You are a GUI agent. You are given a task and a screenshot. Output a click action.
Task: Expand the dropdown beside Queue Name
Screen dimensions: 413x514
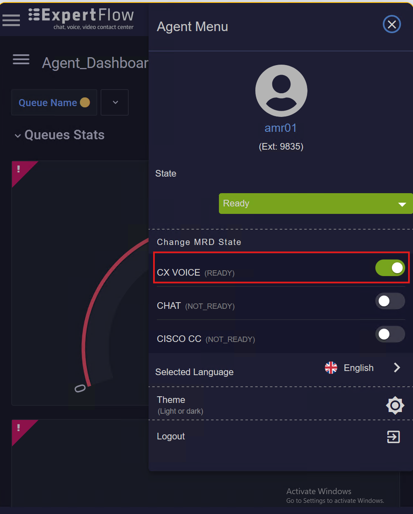115,102
